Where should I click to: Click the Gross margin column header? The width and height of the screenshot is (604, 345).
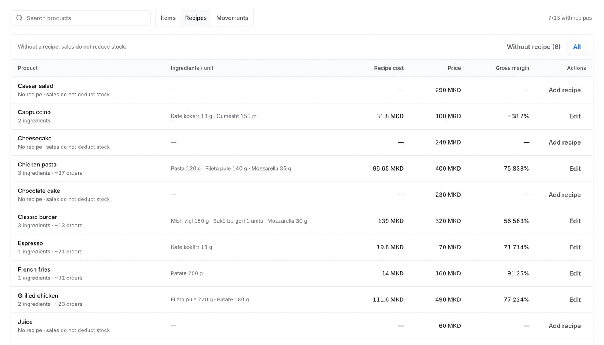click(512, 68)
